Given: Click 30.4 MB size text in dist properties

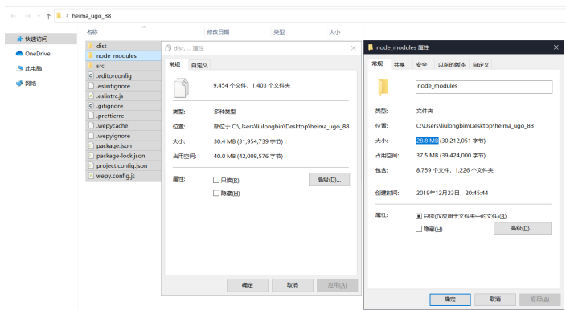Looking at the screenshot, I should coord(224,141).
